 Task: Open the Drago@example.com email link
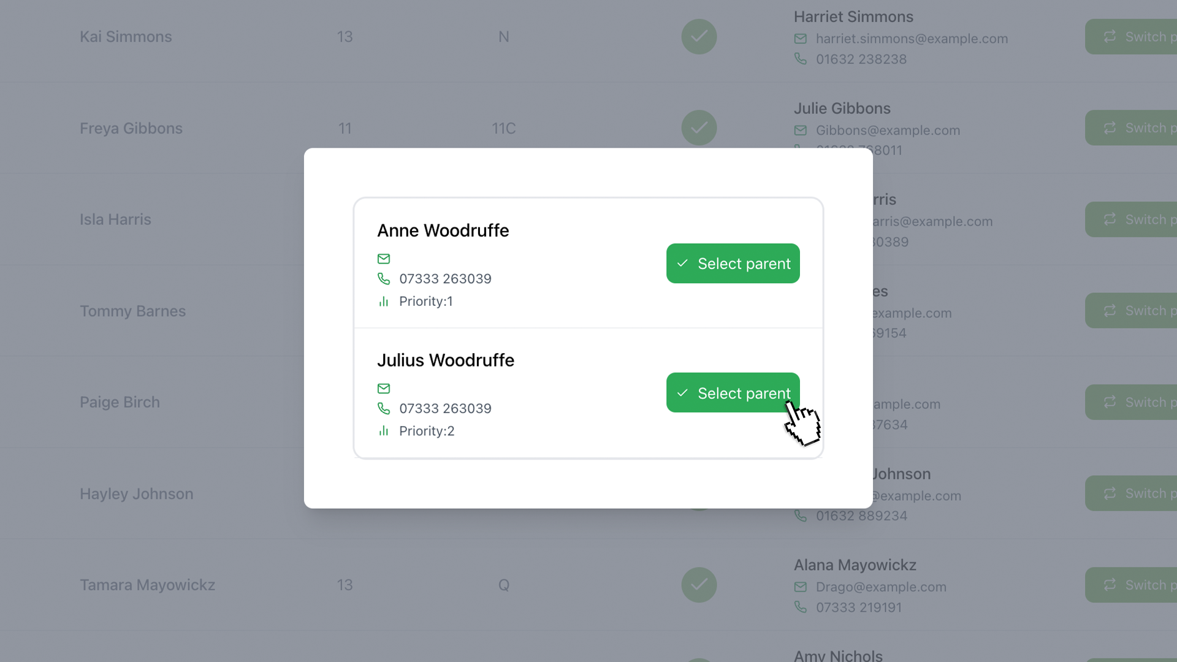[x=881, y=587]
